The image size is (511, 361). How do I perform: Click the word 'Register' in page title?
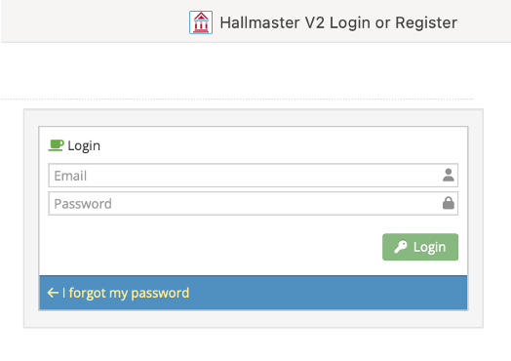pyautogui.click(x=426, y=22)
